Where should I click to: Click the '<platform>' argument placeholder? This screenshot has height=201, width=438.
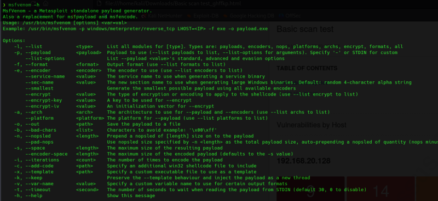[90, 118]
